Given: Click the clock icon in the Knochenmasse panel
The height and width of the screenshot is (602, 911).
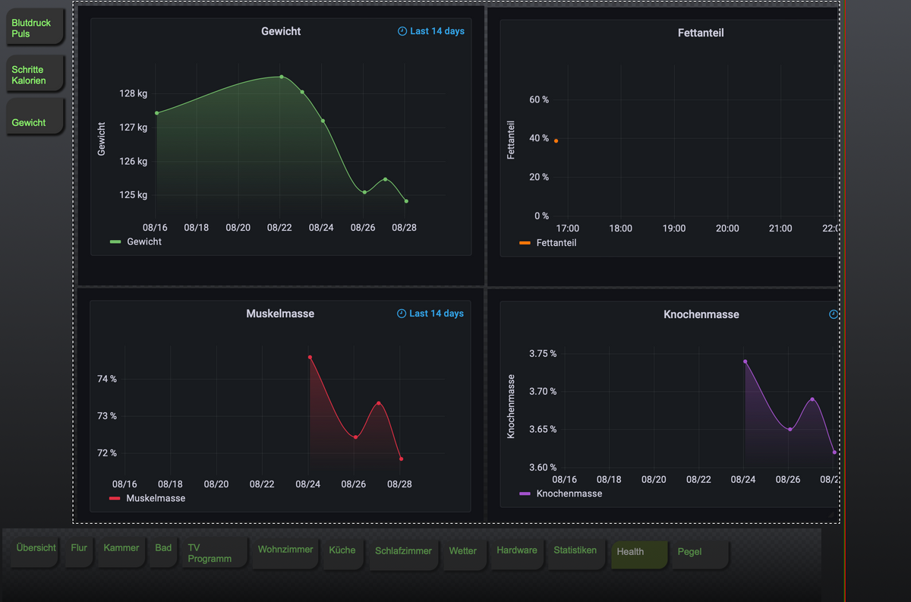Looking at the screenshot, I should coord(834,314).
